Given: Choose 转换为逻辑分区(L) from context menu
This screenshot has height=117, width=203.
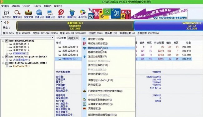Looking at the screenshot, I should click(x=109, y=74).
